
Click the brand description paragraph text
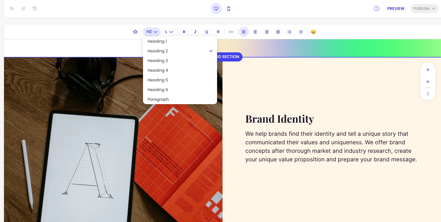point(331,147)
